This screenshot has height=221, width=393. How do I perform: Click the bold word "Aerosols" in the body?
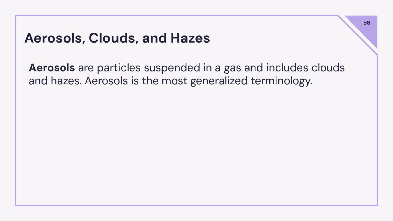coord(52,68)
